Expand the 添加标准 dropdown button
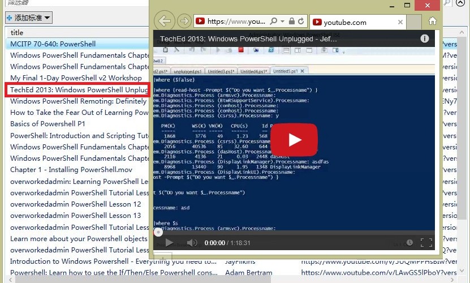Screen dimensions: 470x283 [29, 18]
